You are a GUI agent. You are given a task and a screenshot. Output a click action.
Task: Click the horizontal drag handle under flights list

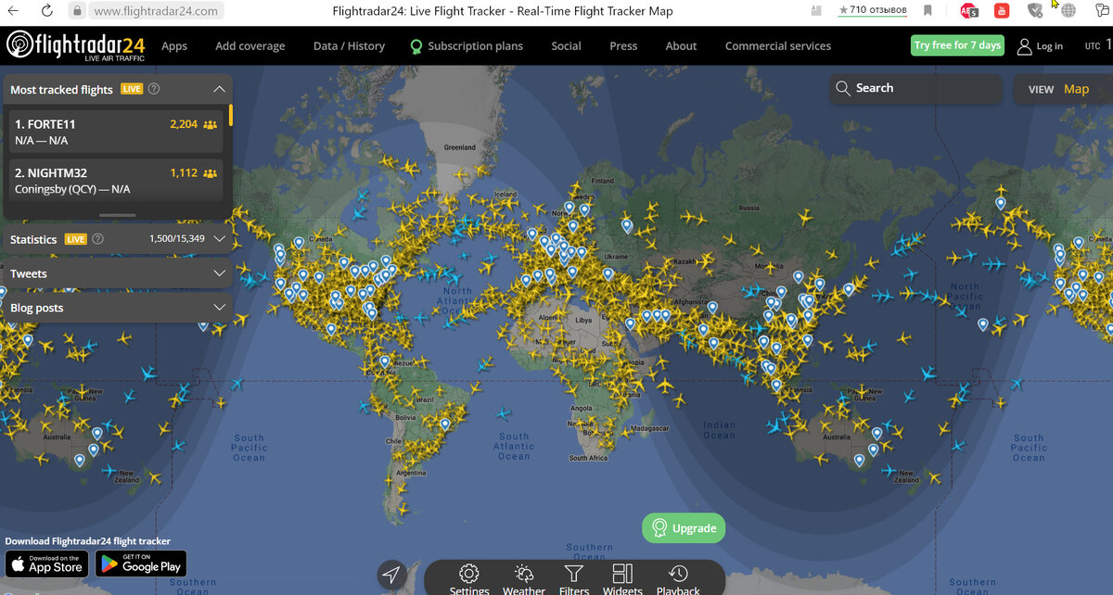pos(117,215)
